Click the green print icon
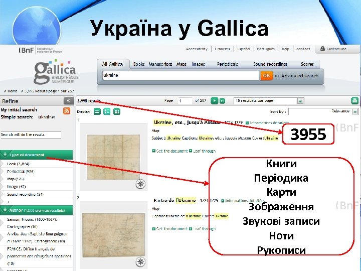 [355, 101]
